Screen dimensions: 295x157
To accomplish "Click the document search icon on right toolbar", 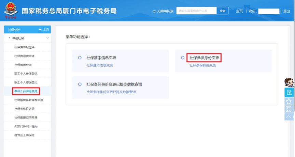I will pyautogui.click(x=289, y=93).
